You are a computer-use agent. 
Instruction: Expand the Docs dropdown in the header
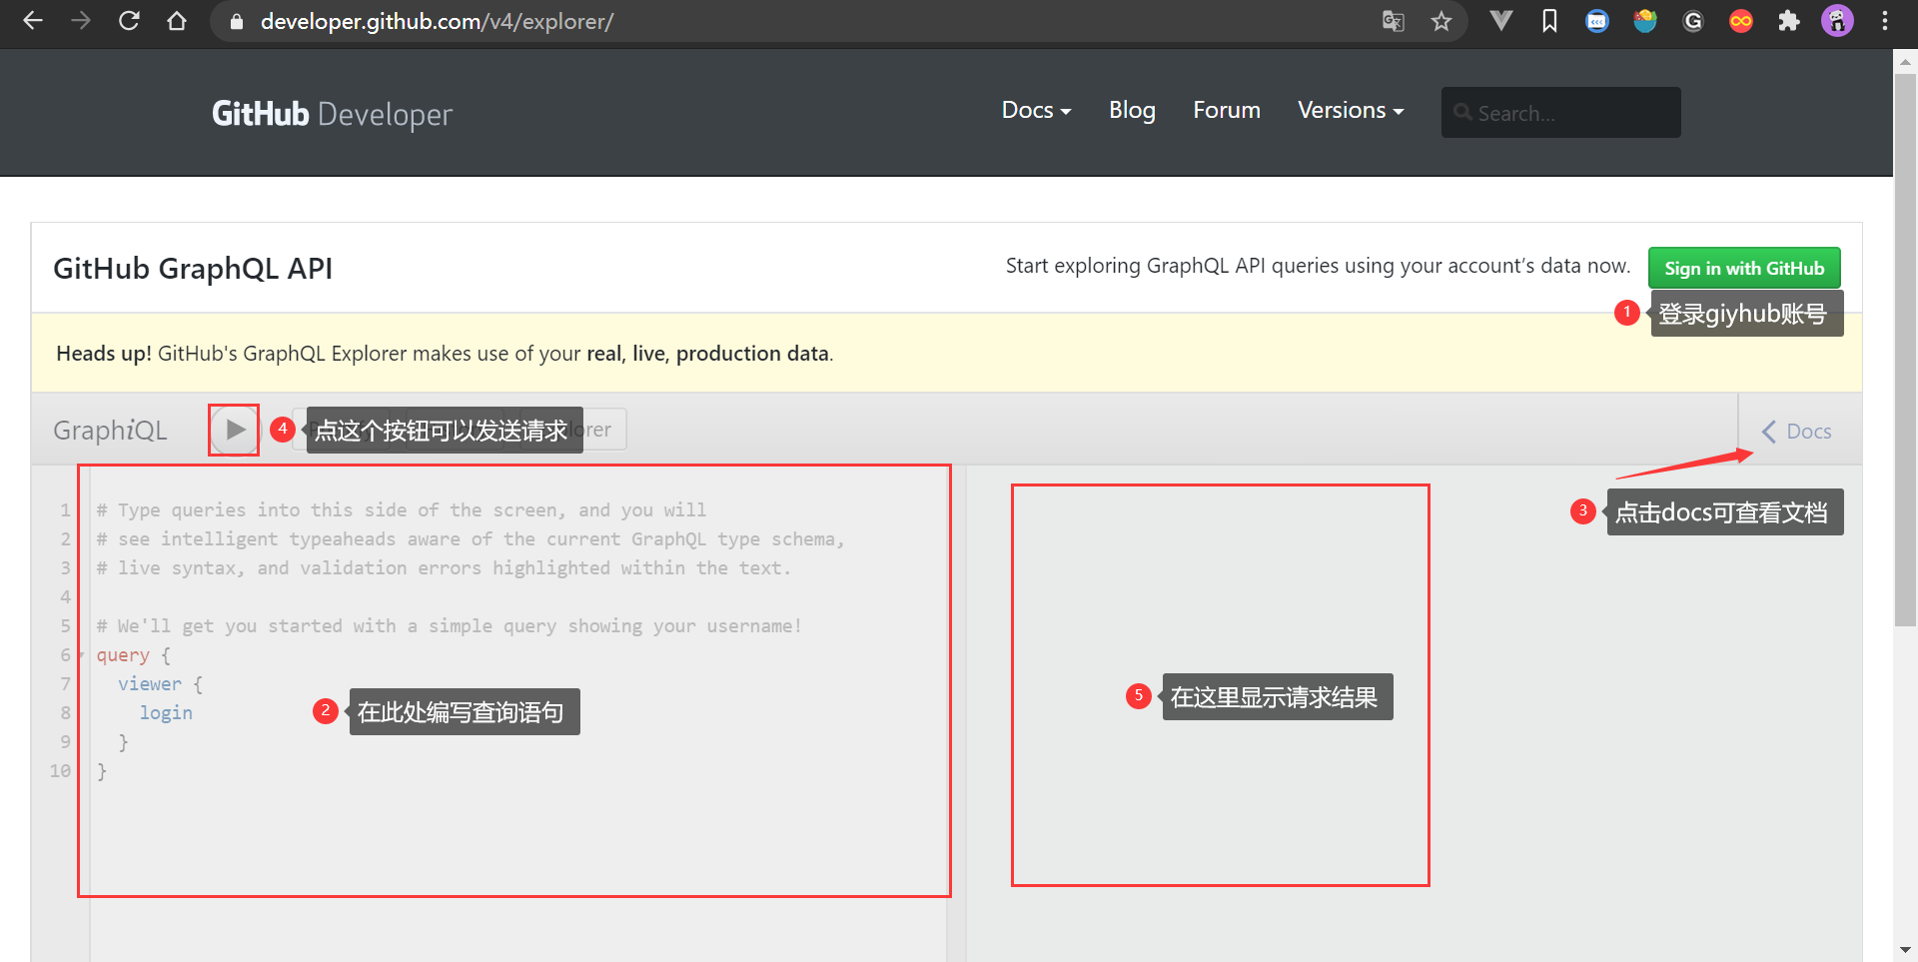pyautogui.click(x=1036, y=111)
